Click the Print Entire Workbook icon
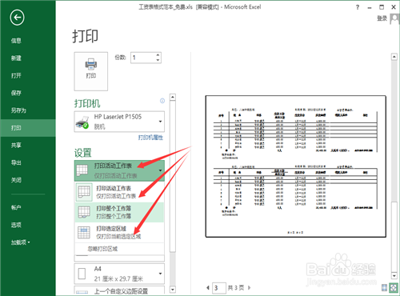 (x=84, y=212)
